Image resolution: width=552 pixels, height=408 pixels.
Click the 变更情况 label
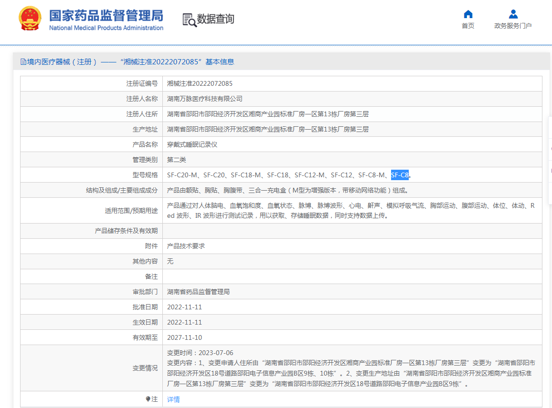coord(145,368)
